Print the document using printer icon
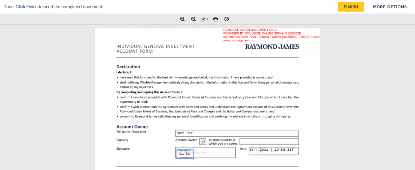 216,19
